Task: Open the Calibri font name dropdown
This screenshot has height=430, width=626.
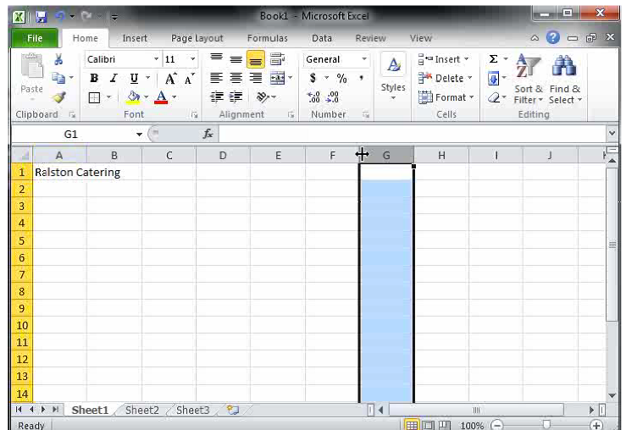Action: 156,59
